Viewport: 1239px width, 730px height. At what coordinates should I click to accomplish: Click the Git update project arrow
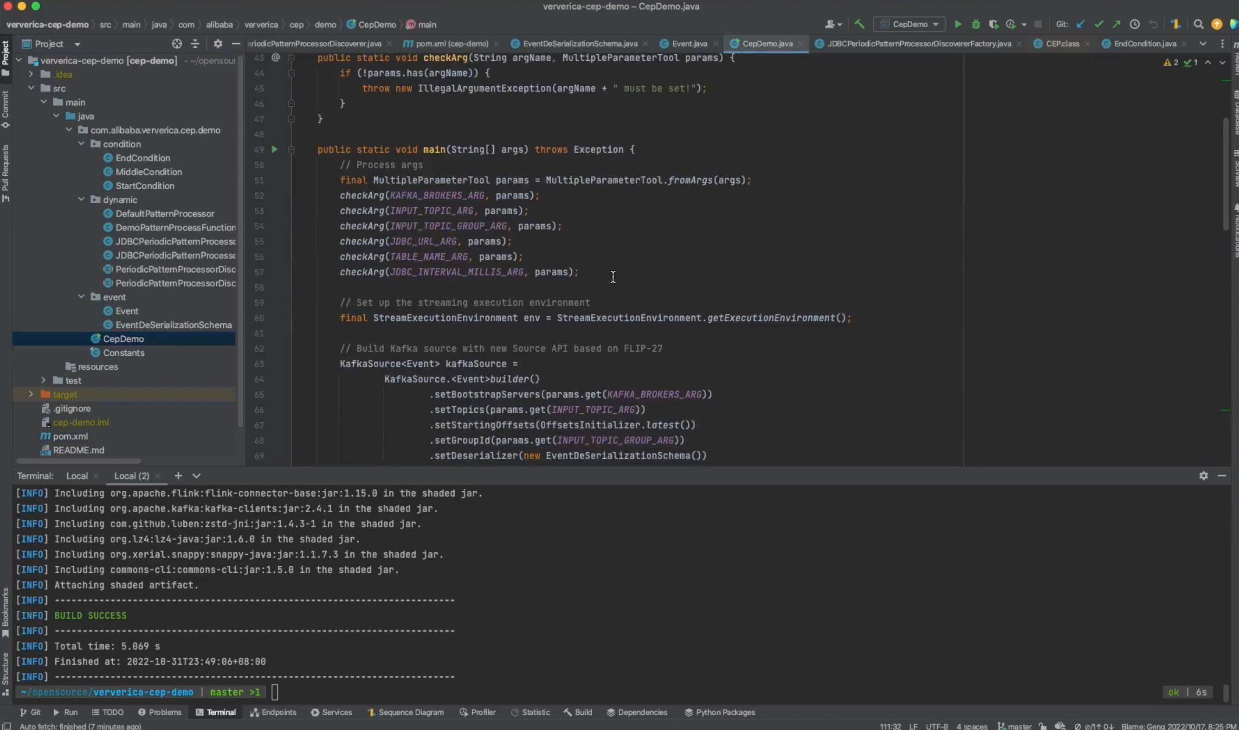point(1081,24)
